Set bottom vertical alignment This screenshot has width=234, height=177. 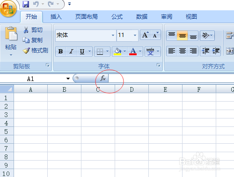(193, 36)
